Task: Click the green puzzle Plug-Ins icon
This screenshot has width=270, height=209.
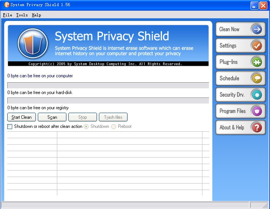Action: click(x=257, y=62)
